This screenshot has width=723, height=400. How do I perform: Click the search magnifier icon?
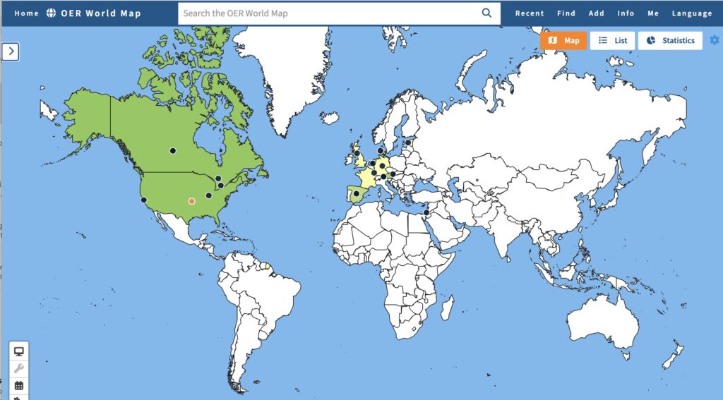(486, 13)
